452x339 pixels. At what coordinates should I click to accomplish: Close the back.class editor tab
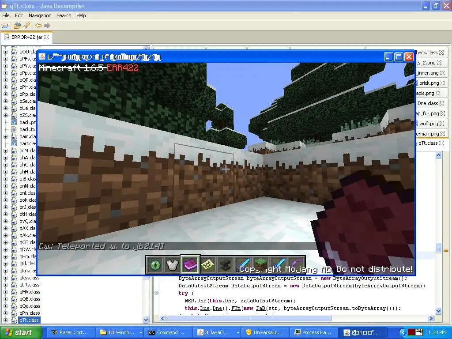click(x=441, y=53)
